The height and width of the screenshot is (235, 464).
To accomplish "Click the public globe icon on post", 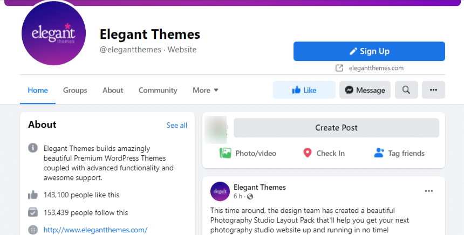I will click(x=250, y=196).
